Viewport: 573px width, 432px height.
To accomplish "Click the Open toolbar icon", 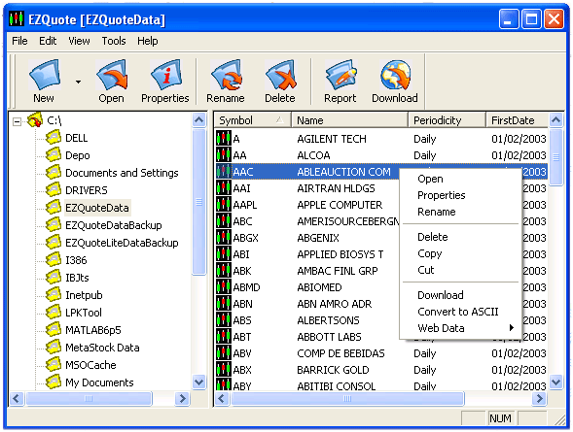I will (x=112, y=75).
